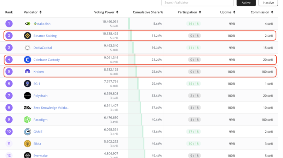This screenshot has height=158, width=283.
Task: Click rank 11 light badge
Action: pyautogui.click(x=9, y=144)
